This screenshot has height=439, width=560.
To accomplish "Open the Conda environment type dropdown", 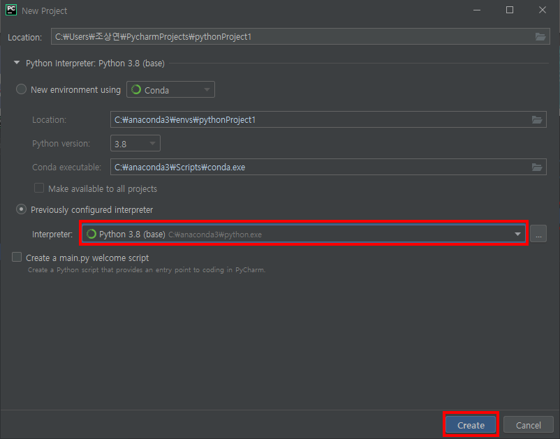I will (170, 89).
